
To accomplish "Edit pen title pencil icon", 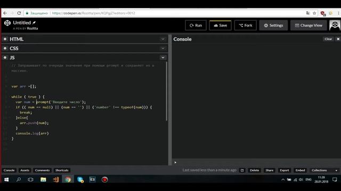I will pos(34,22).
